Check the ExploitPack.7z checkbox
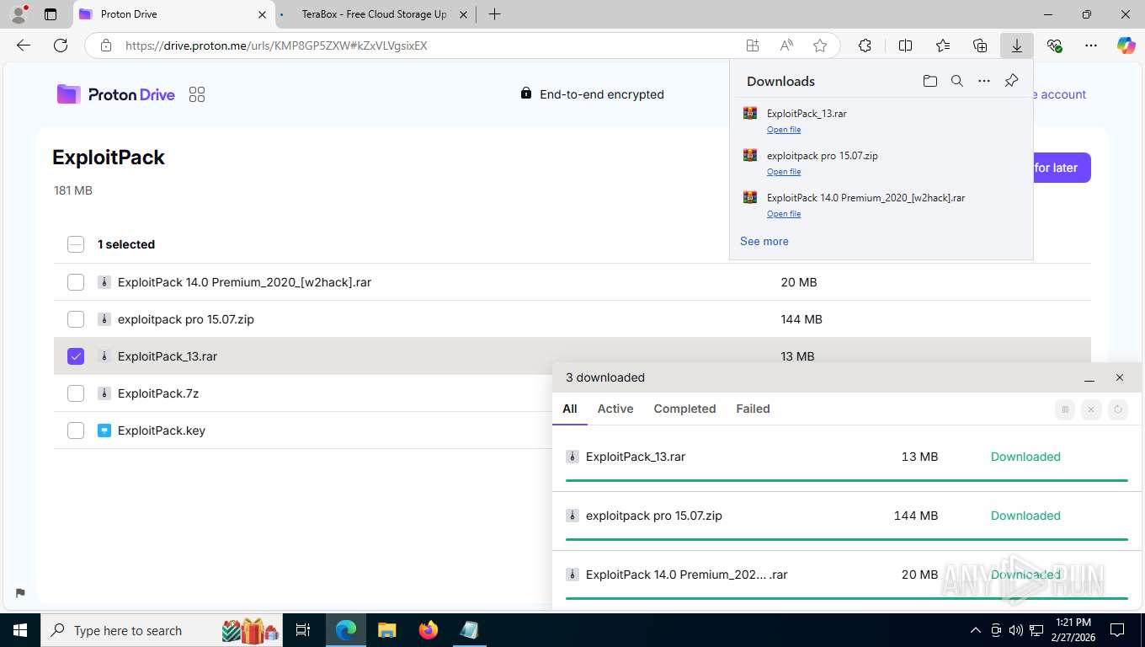The height and width of the screenshot is (647, 1145). click(x=76, y=393)
